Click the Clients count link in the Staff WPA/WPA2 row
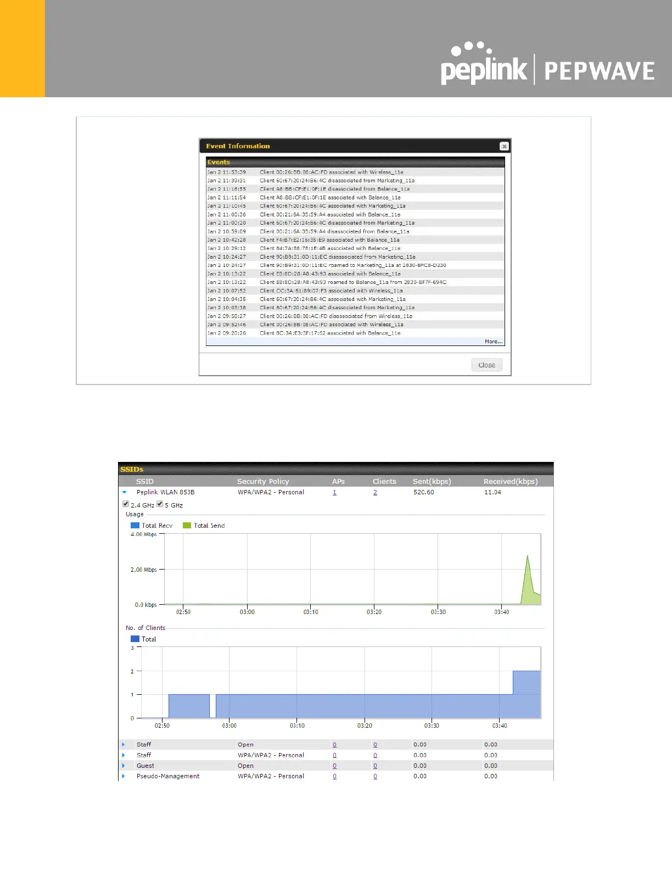Image resolution: width=672 pixels, height=870 pixels. 375,755
